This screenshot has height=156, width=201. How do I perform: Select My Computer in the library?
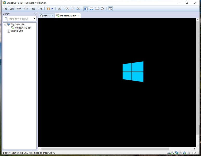pos(18,24)
